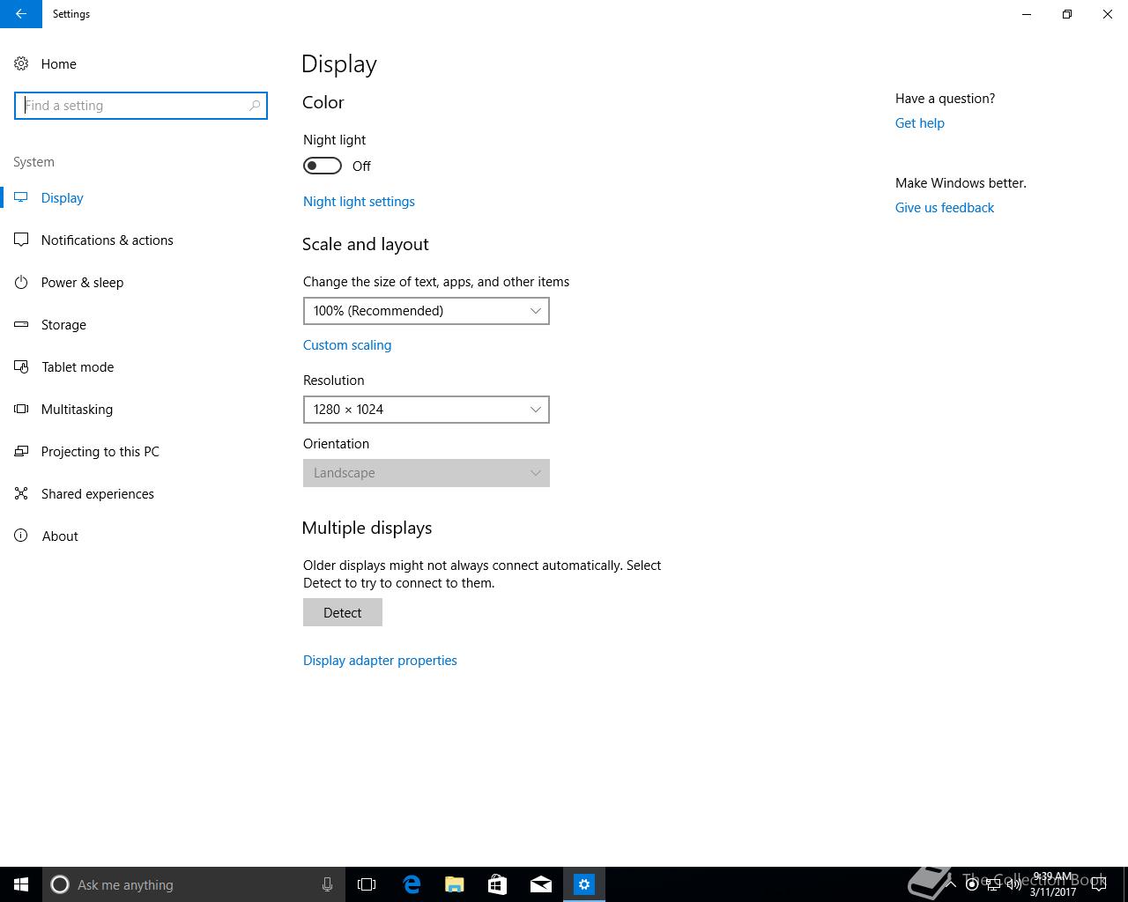This screenshot has width=1128, height=902.
Task: Click the Get help link
Action: (x=920, y=123)
